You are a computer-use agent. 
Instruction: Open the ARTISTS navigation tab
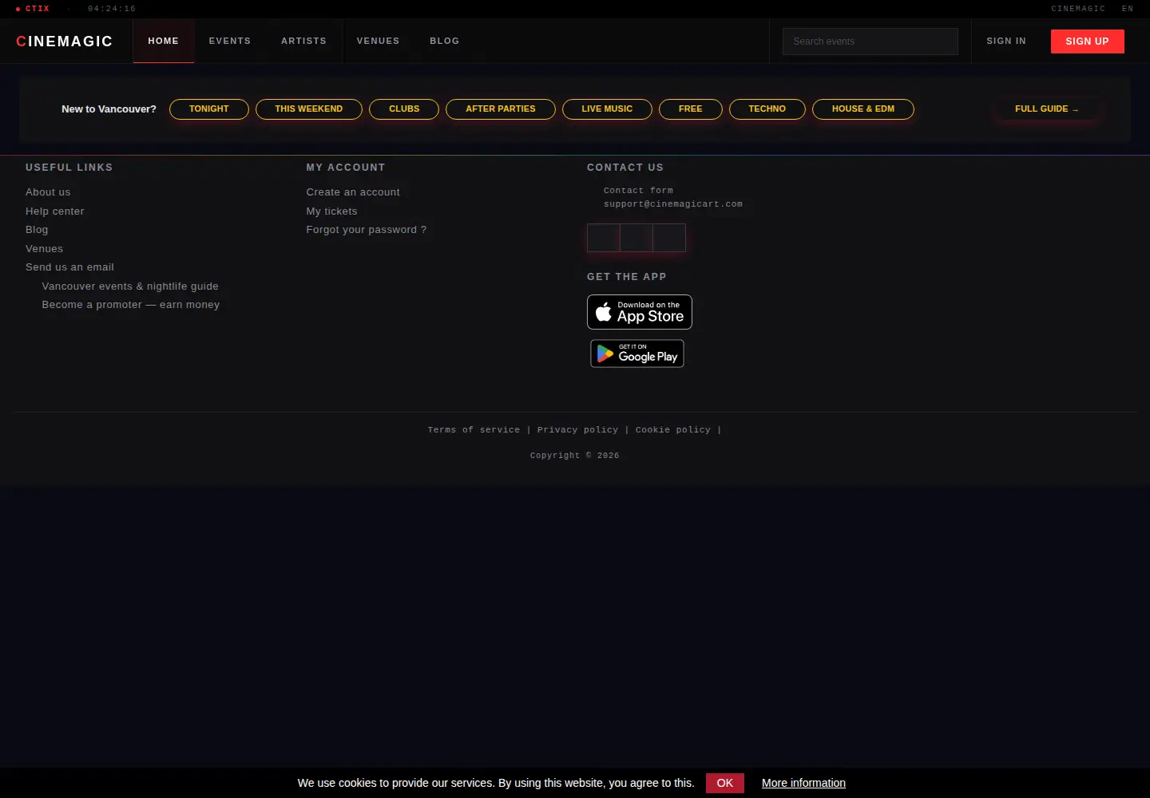click(303, 41)
